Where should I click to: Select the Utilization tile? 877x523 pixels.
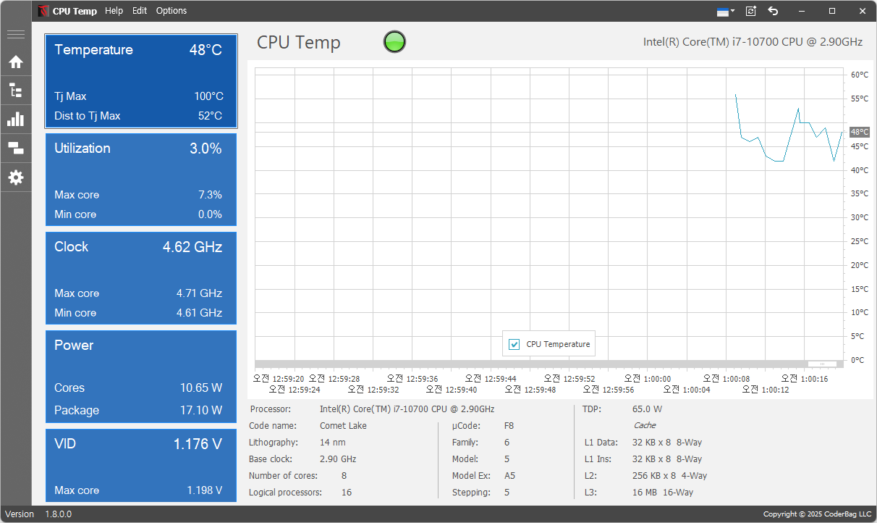[x=141, y=179]
